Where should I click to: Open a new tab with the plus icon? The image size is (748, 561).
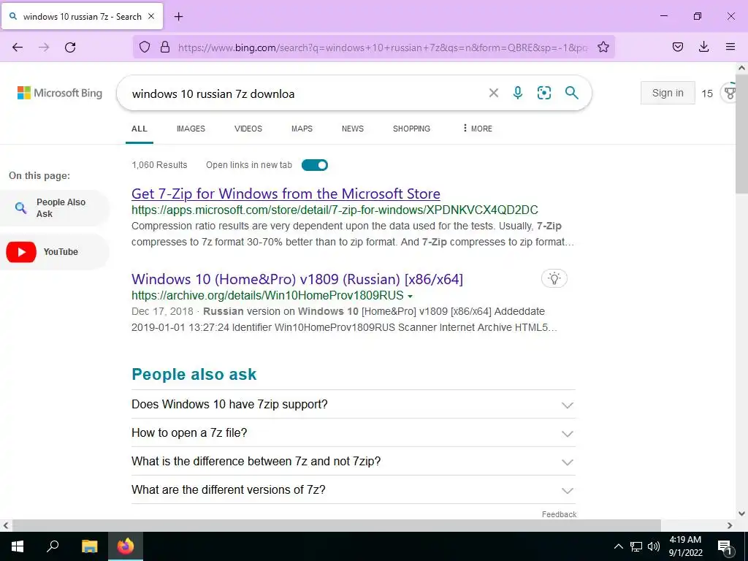point(178,17)
